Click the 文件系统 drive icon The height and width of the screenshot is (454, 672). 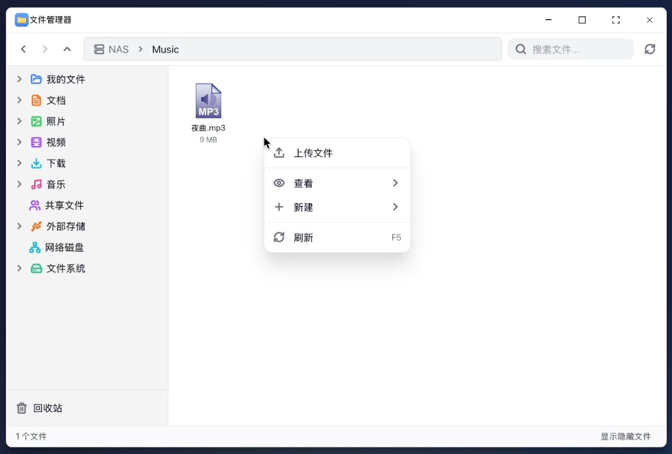coord(37,268)
